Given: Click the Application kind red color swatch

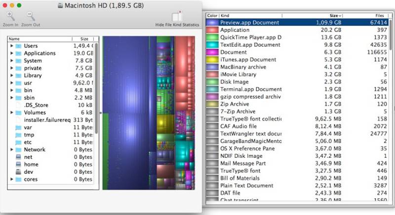Looking at the screenshot, I should point(212,30).
